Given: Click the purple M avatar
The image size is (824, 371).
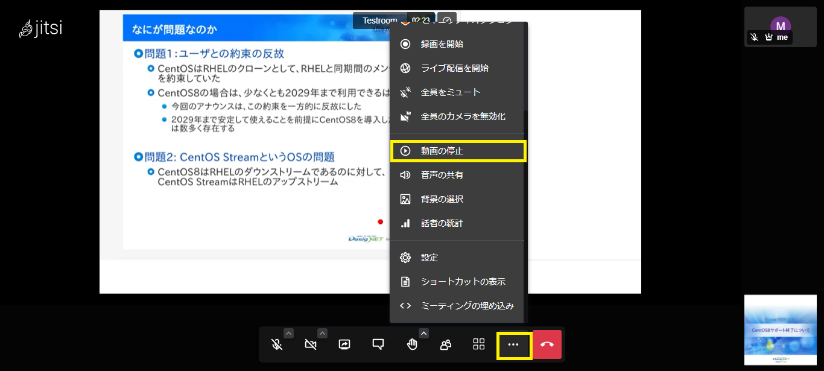Looking at the screenshot, I should (x=781, y=26).
